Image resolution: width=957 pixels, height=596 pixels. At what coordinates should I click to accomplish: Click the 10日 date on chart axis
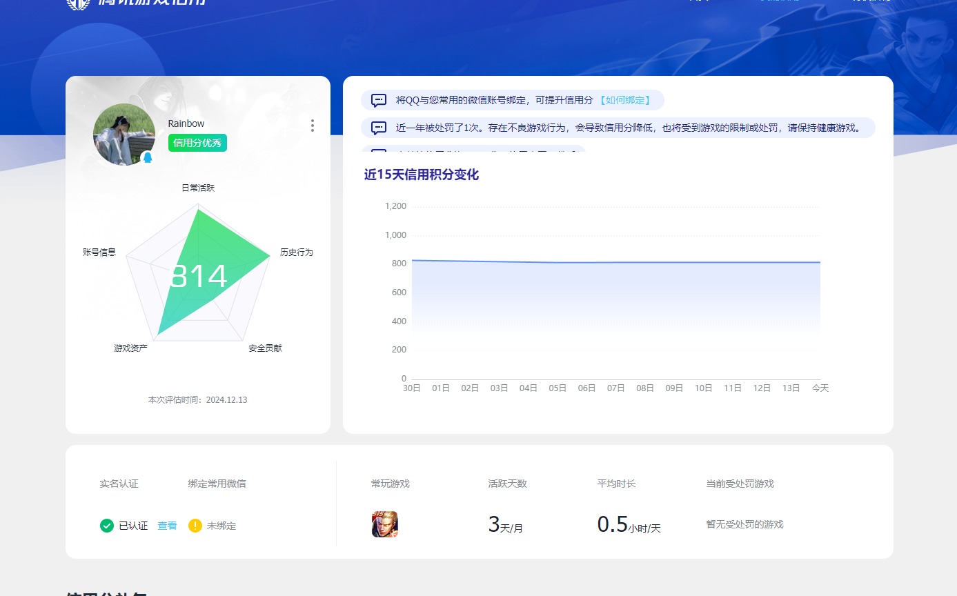[x=704, y=388]
